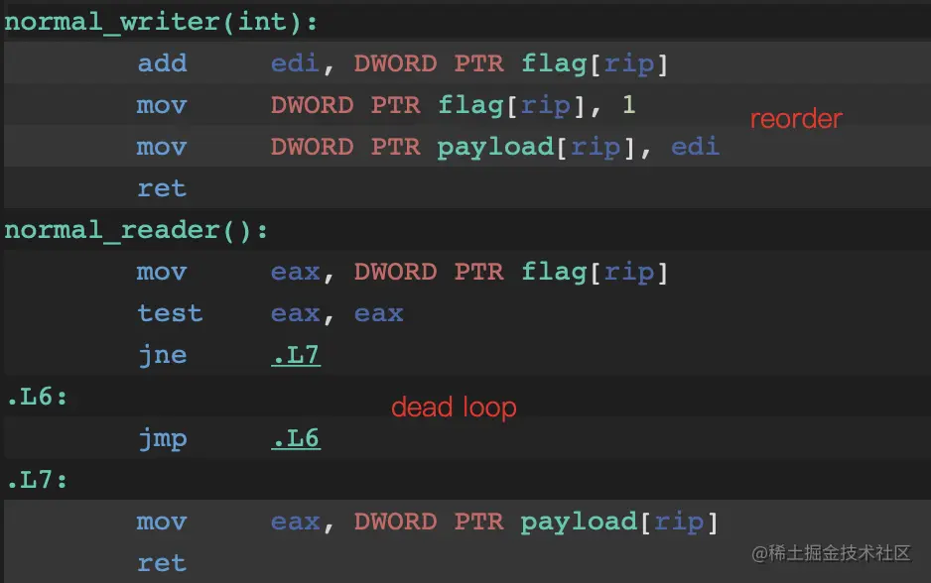Click the jmp instruction mnemonic
931x583 pixels.
coord(162,439)
